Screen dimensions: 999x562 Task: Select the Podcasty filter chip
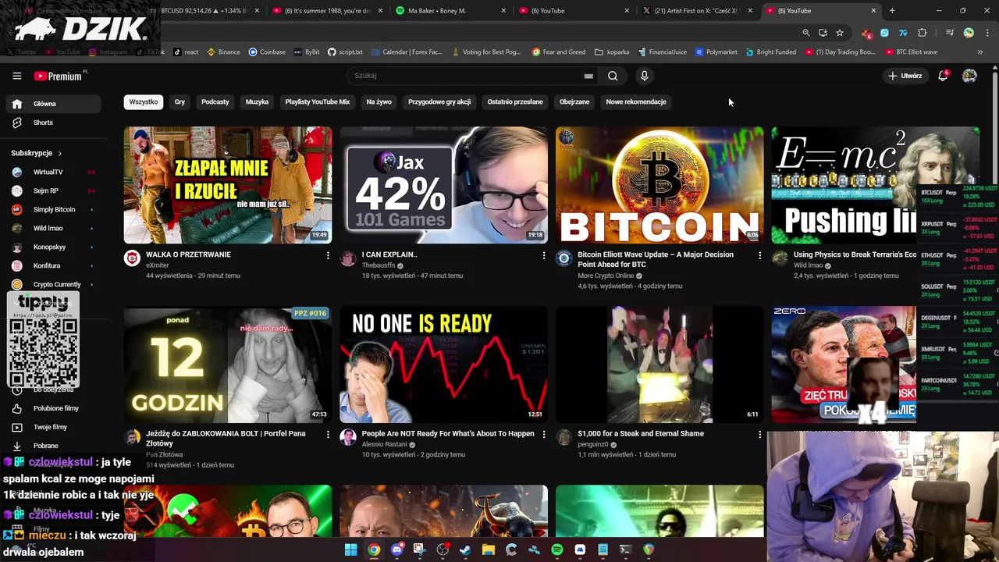tap(215, 101)
